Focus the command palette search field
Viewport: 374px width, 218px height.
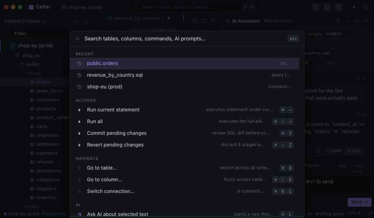pyautogui.click(x=184, y=39)
